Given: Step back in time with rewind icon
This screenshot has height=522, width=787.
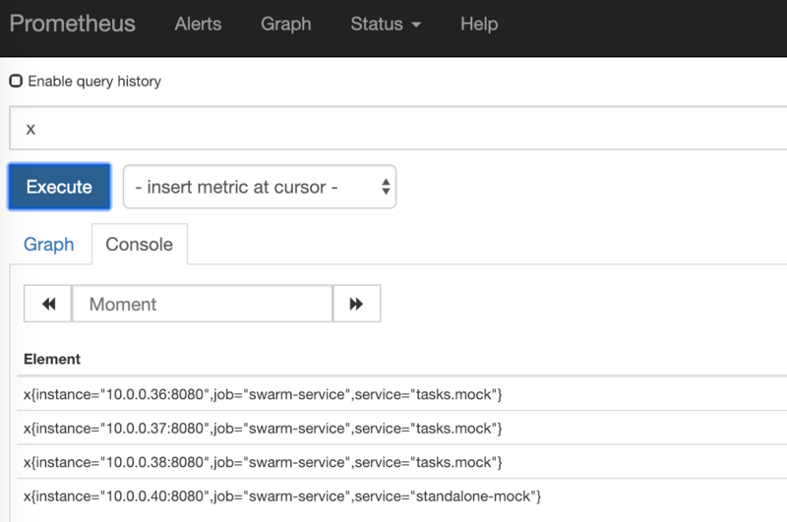Looking at the screenshot, I should coord(48,304).
